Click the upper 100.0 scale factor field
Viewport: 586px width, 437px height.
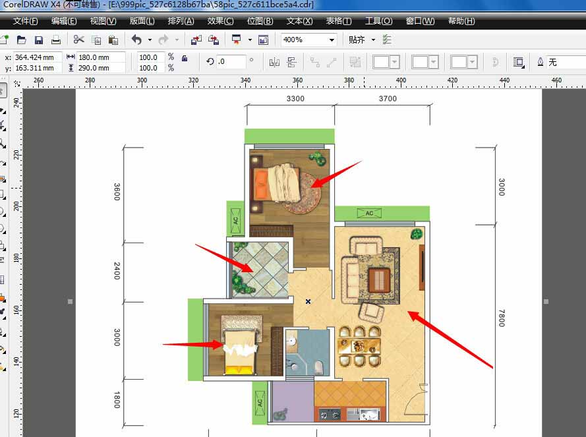point(151,57)
